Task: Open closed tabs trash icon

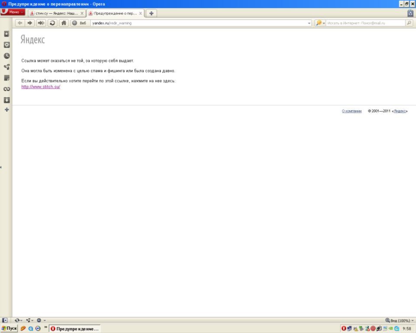Action: pyautogui.click(x=410, y=13)
